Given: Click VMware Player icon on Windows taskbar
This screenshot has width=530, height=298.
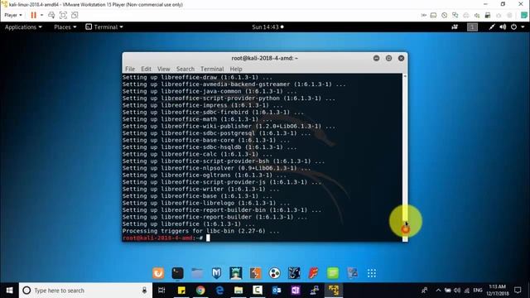Looking at the screenshot, I should coord(334,291).
